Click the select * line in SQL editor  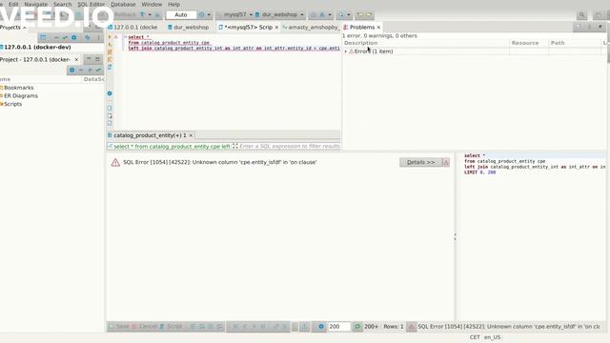pyautogui.click(x=139, y=37)
